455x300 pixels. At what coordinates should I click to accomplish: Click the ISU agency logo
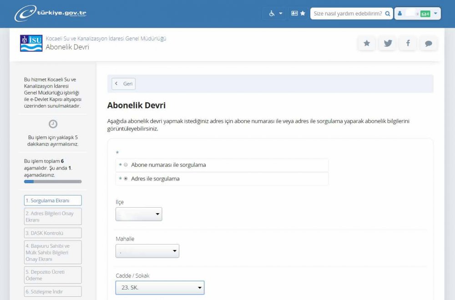click(31, 43)
